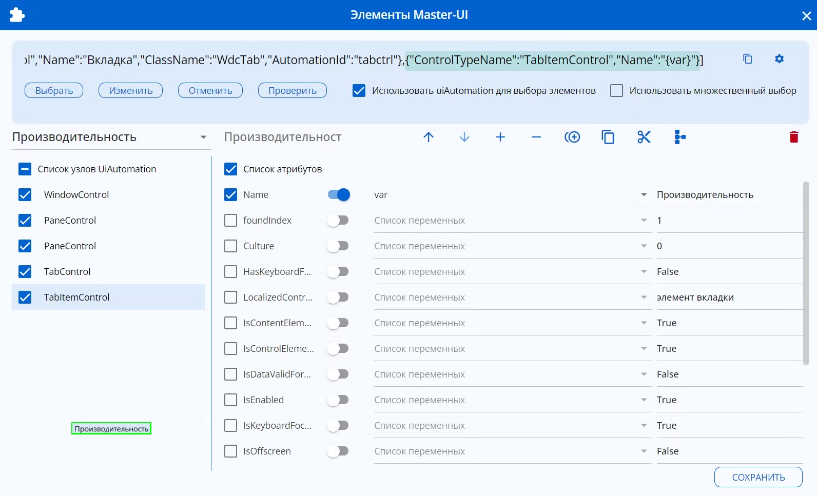This screenshot has width=817, height=496.
Task: Click the Выбрать button
Action: pyautogui.click(x=54, y=91)
